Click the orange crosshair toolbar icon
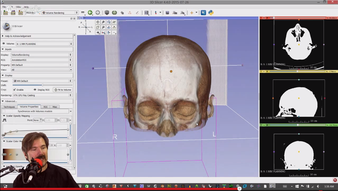 pyautogui.click(x=192, y=13)
